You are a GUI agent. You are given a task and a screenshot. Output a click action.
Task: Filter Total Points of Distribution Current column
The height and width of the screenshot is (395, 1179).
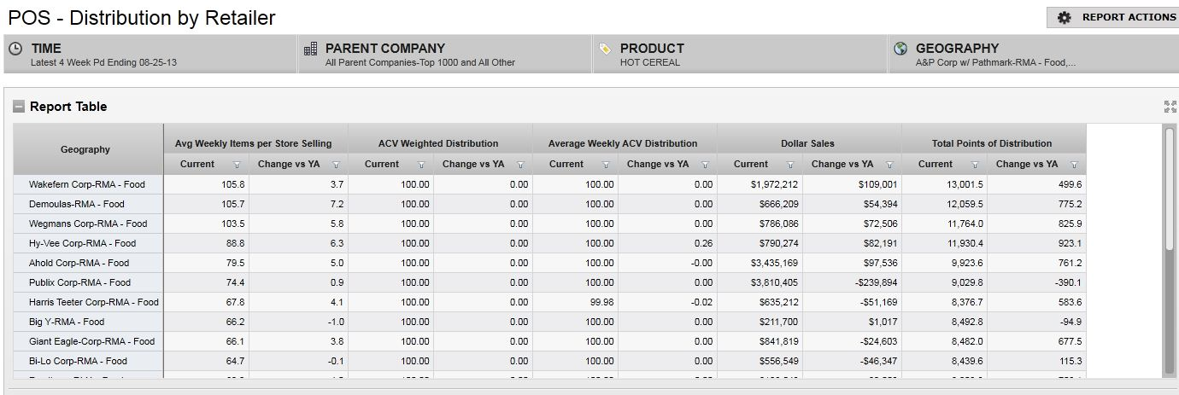975,165
